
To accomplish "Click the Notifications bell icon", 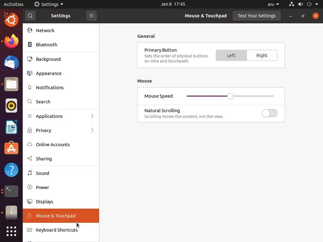I will click(x=30, y=88).
